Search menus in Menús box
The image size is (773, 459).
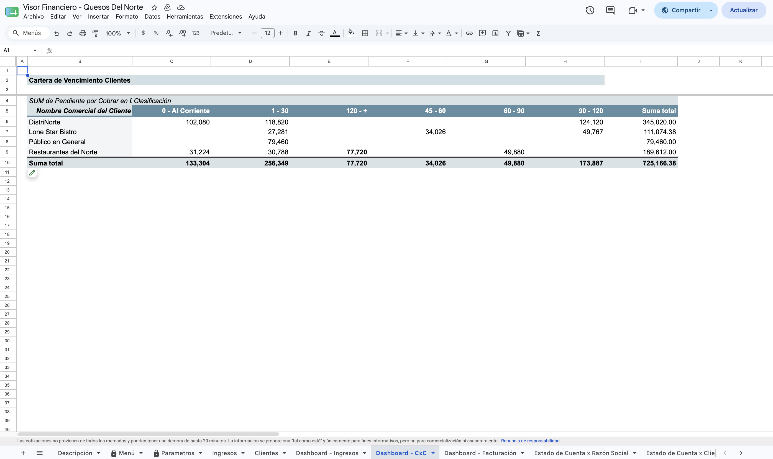tap(29, 33)
